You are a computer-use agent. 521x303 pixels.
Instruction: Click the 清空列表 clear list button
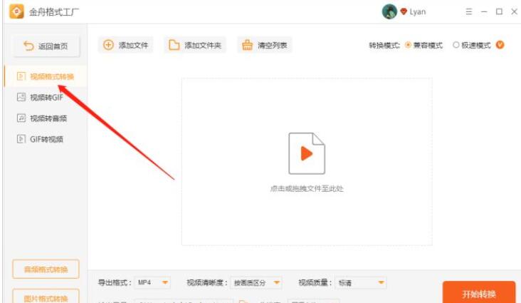[x=265, y=45]
